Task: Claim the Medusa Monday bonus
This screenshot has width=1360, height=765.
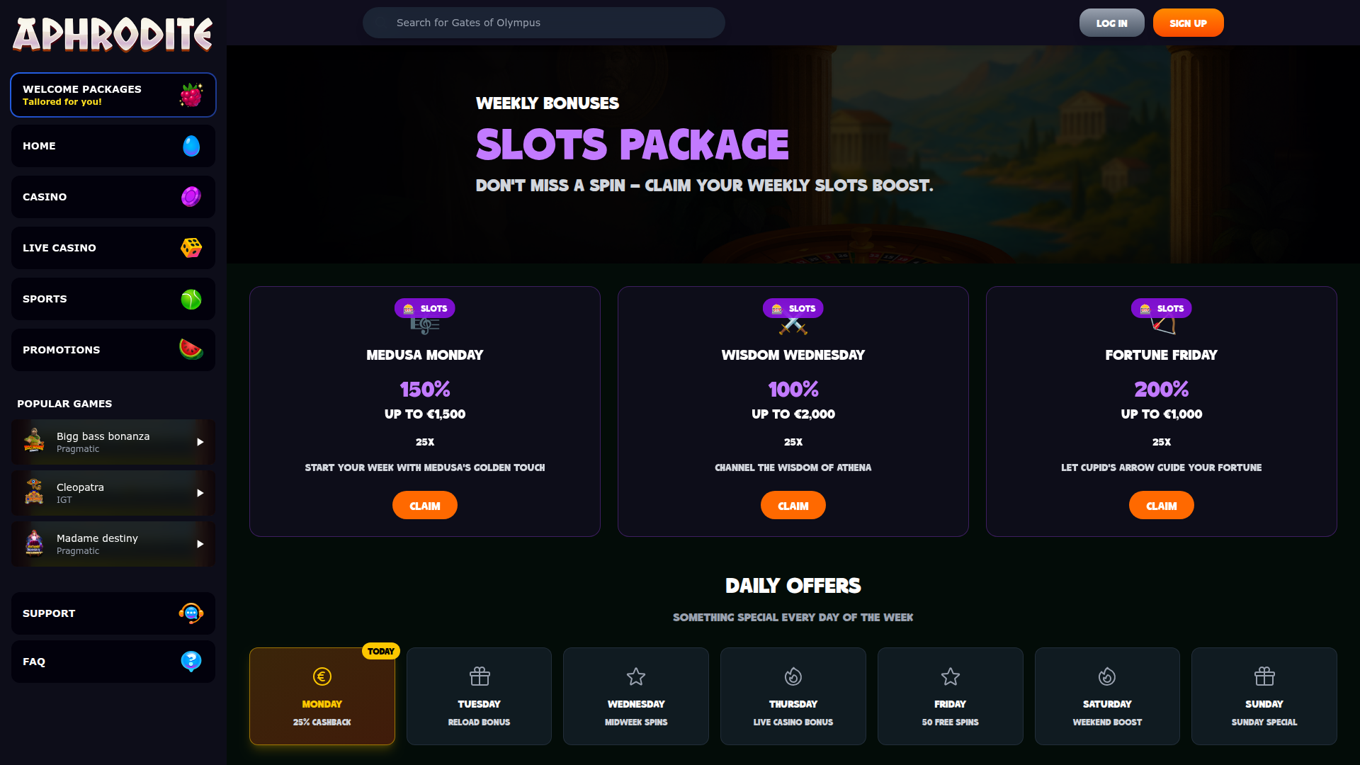Action: [425, 506]
